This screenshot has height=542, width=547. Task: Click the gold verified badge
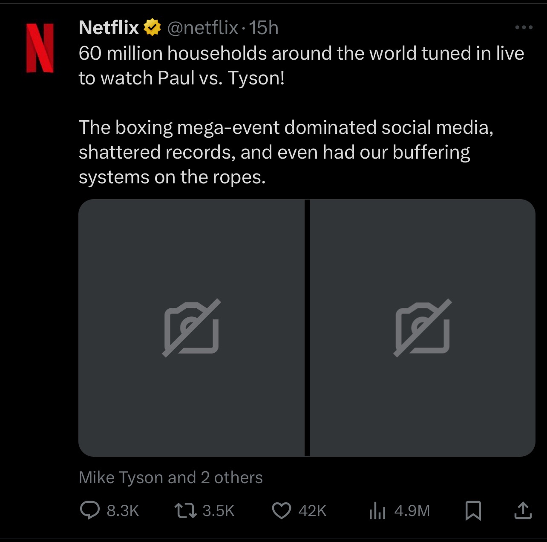pyautogui.click(x=152, y=28)
